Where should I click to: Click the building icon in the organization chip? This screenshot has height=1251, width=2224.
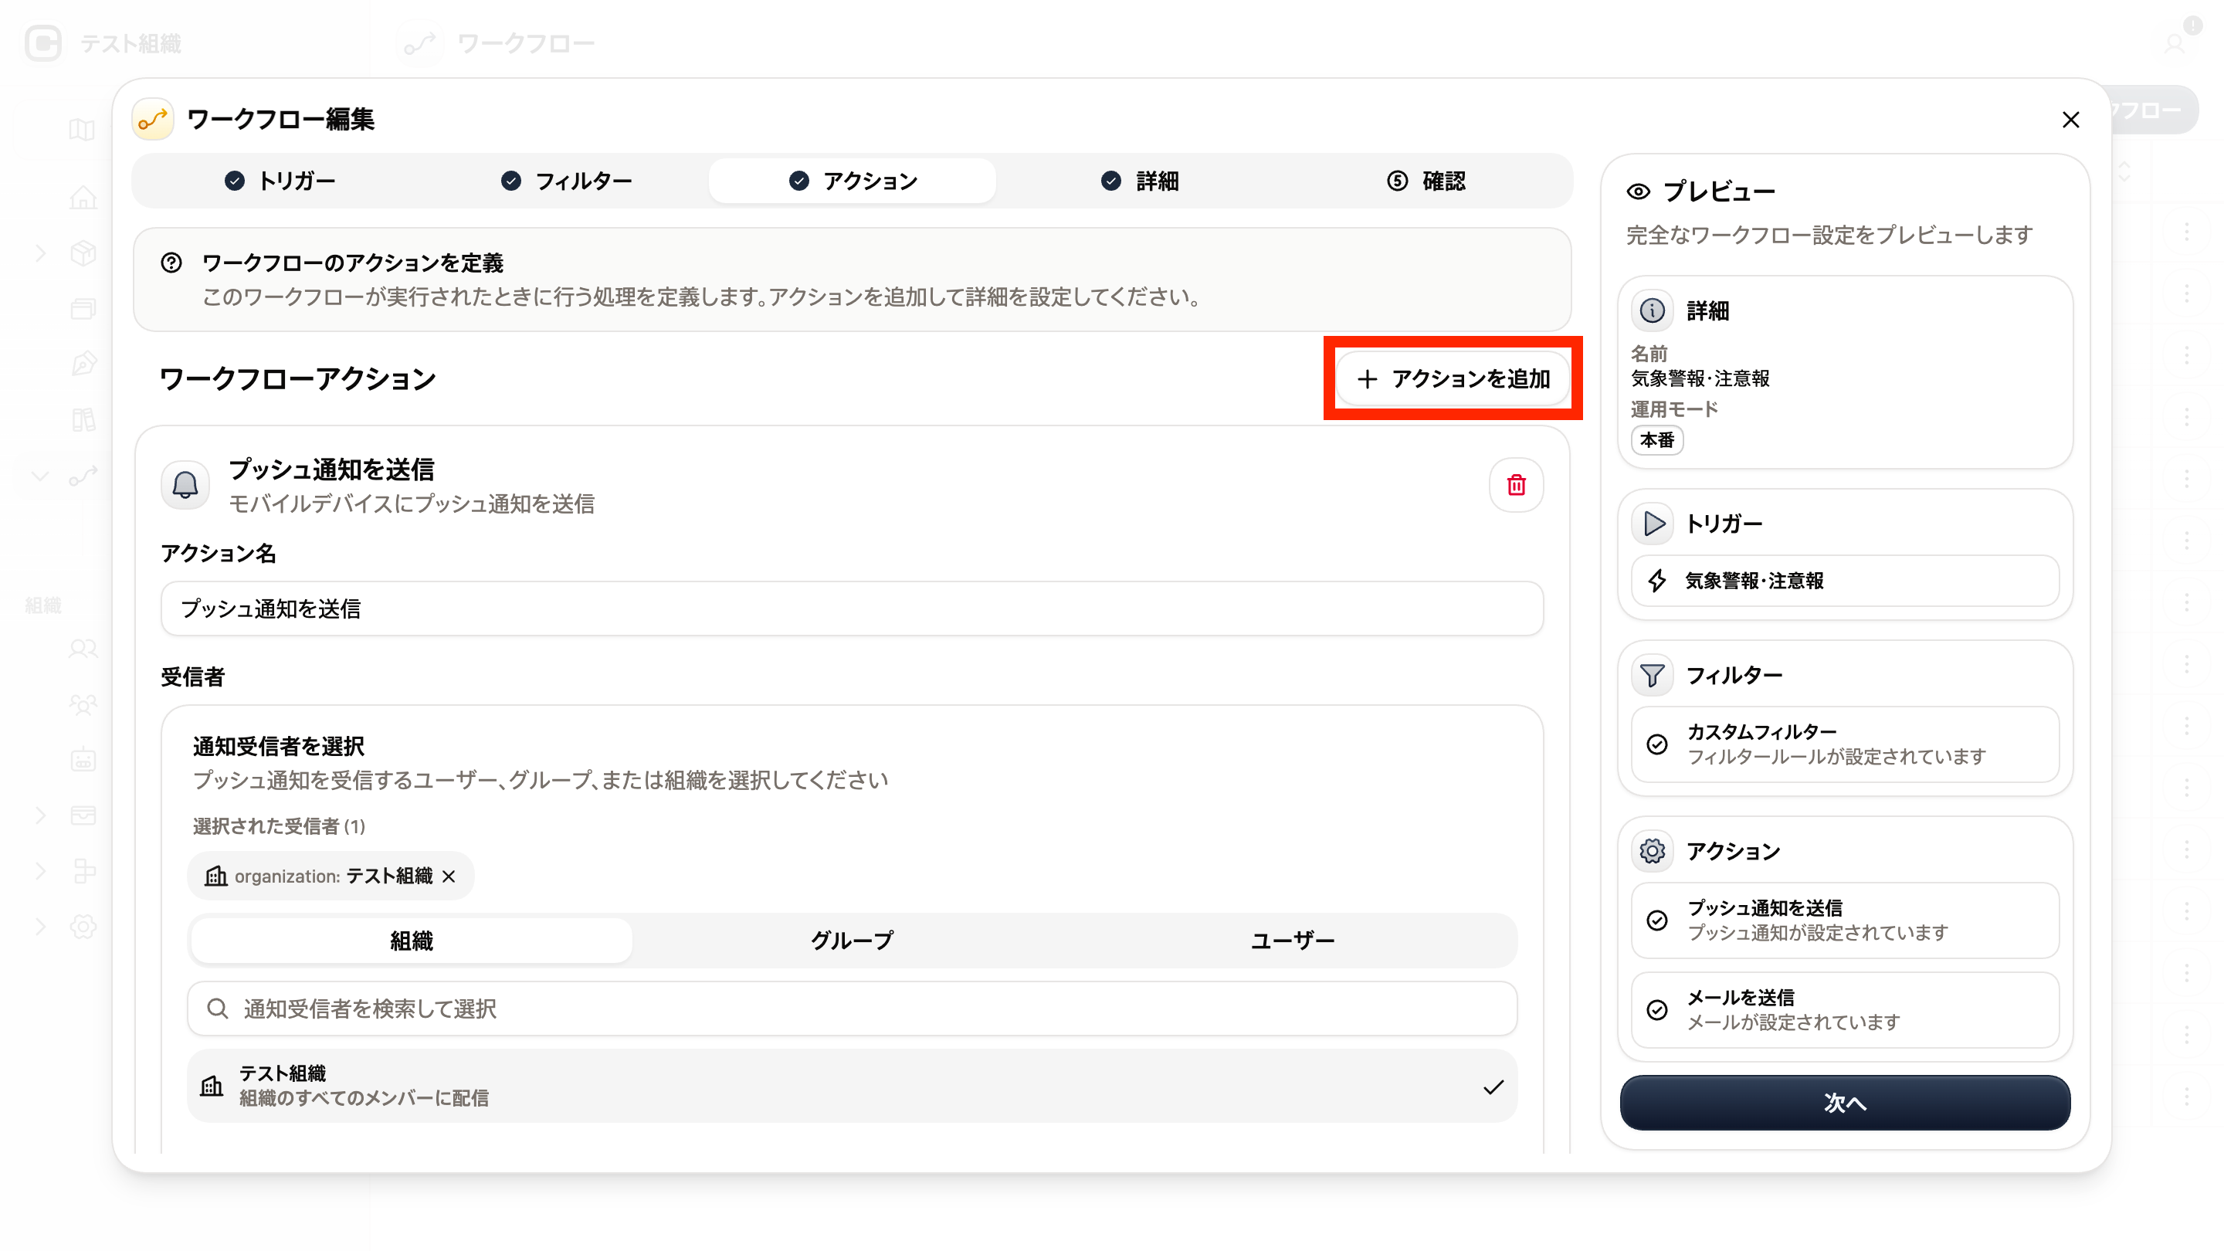pyautogui.click(x=216, y=876)
